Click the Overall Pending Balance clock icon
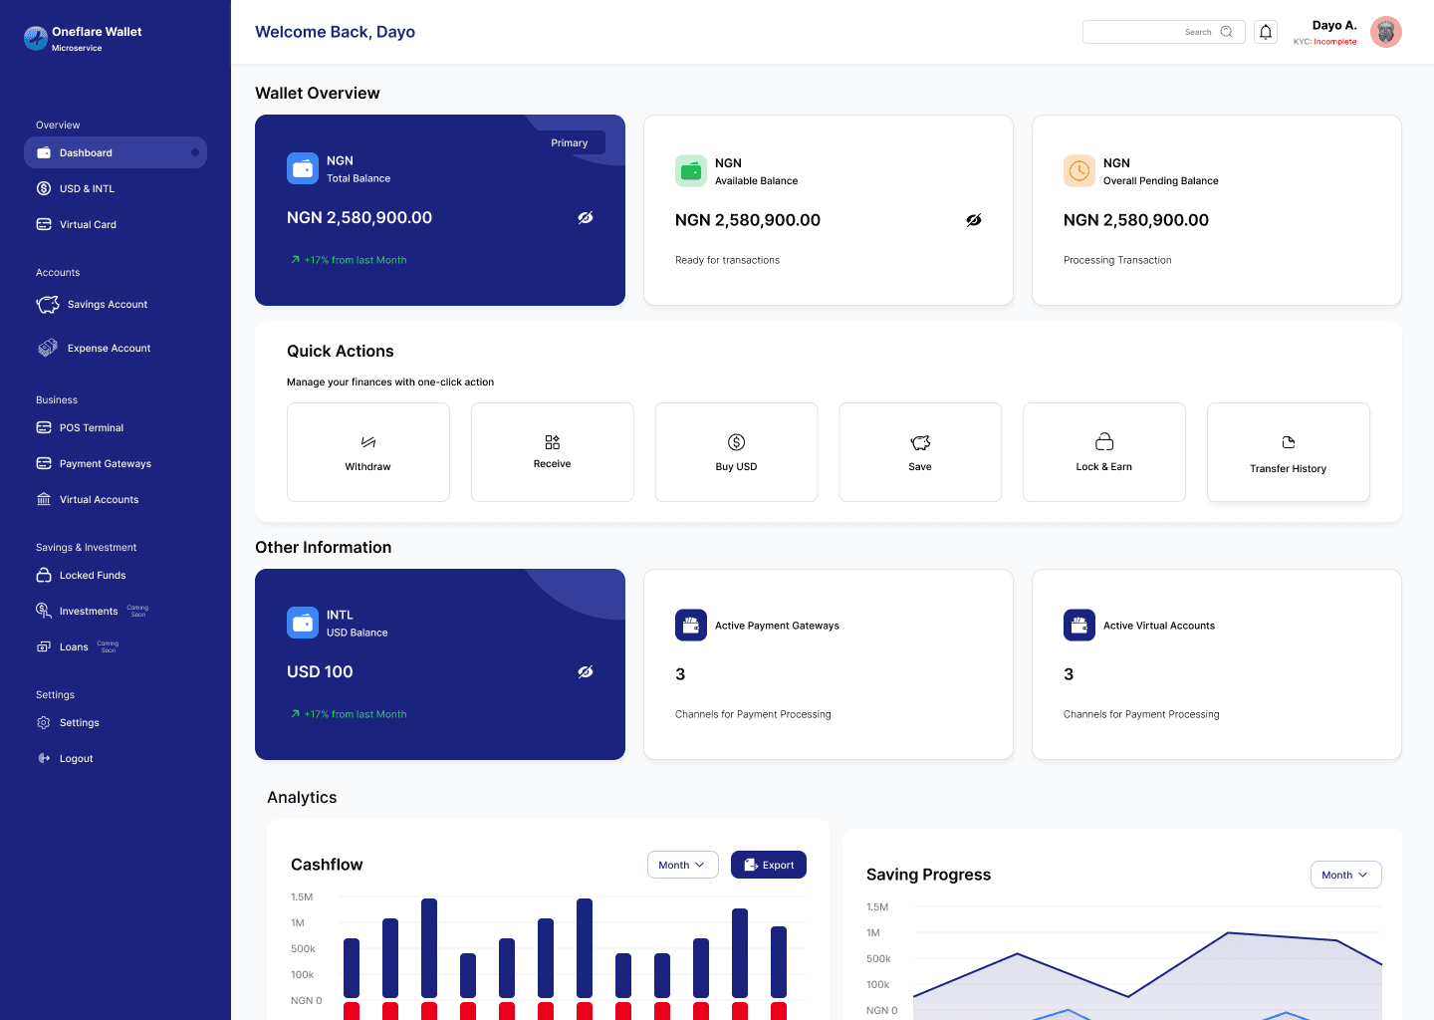1434x1020 pixels. pos(1079,170)
